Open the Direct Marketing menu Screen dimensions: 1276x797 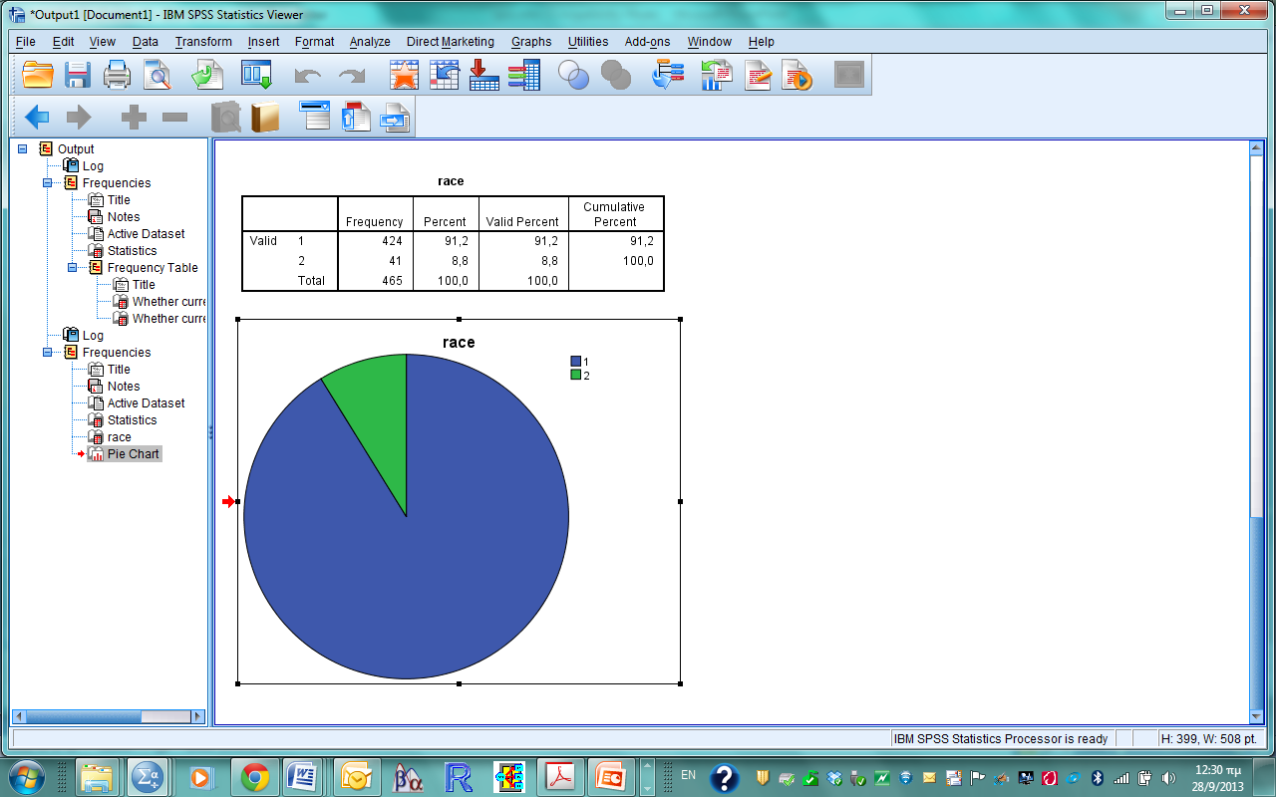point(450,42)
